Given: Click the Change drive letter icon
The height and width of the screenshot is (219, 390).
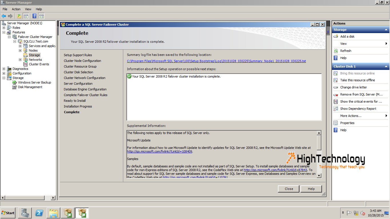Looking at the screenshot, I should pos(336,87).
